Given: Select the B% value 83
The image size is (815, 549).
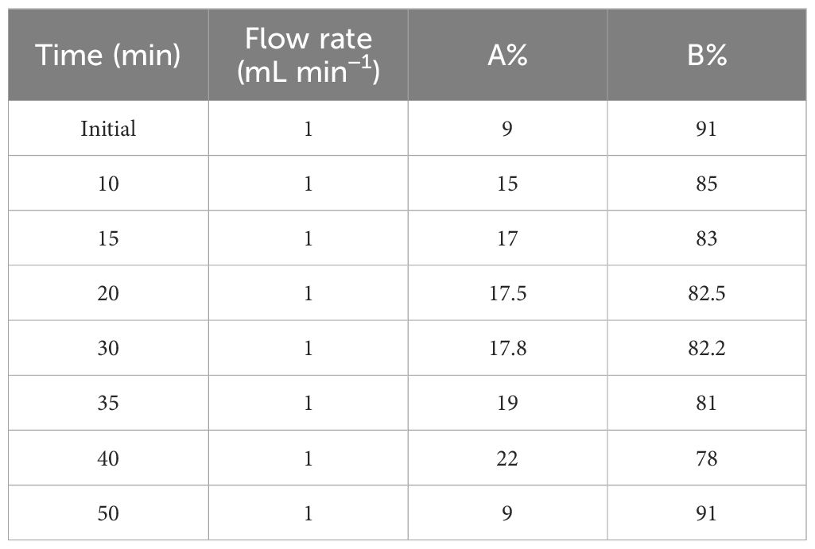Looking at the screenshot, I should point(707,238).
